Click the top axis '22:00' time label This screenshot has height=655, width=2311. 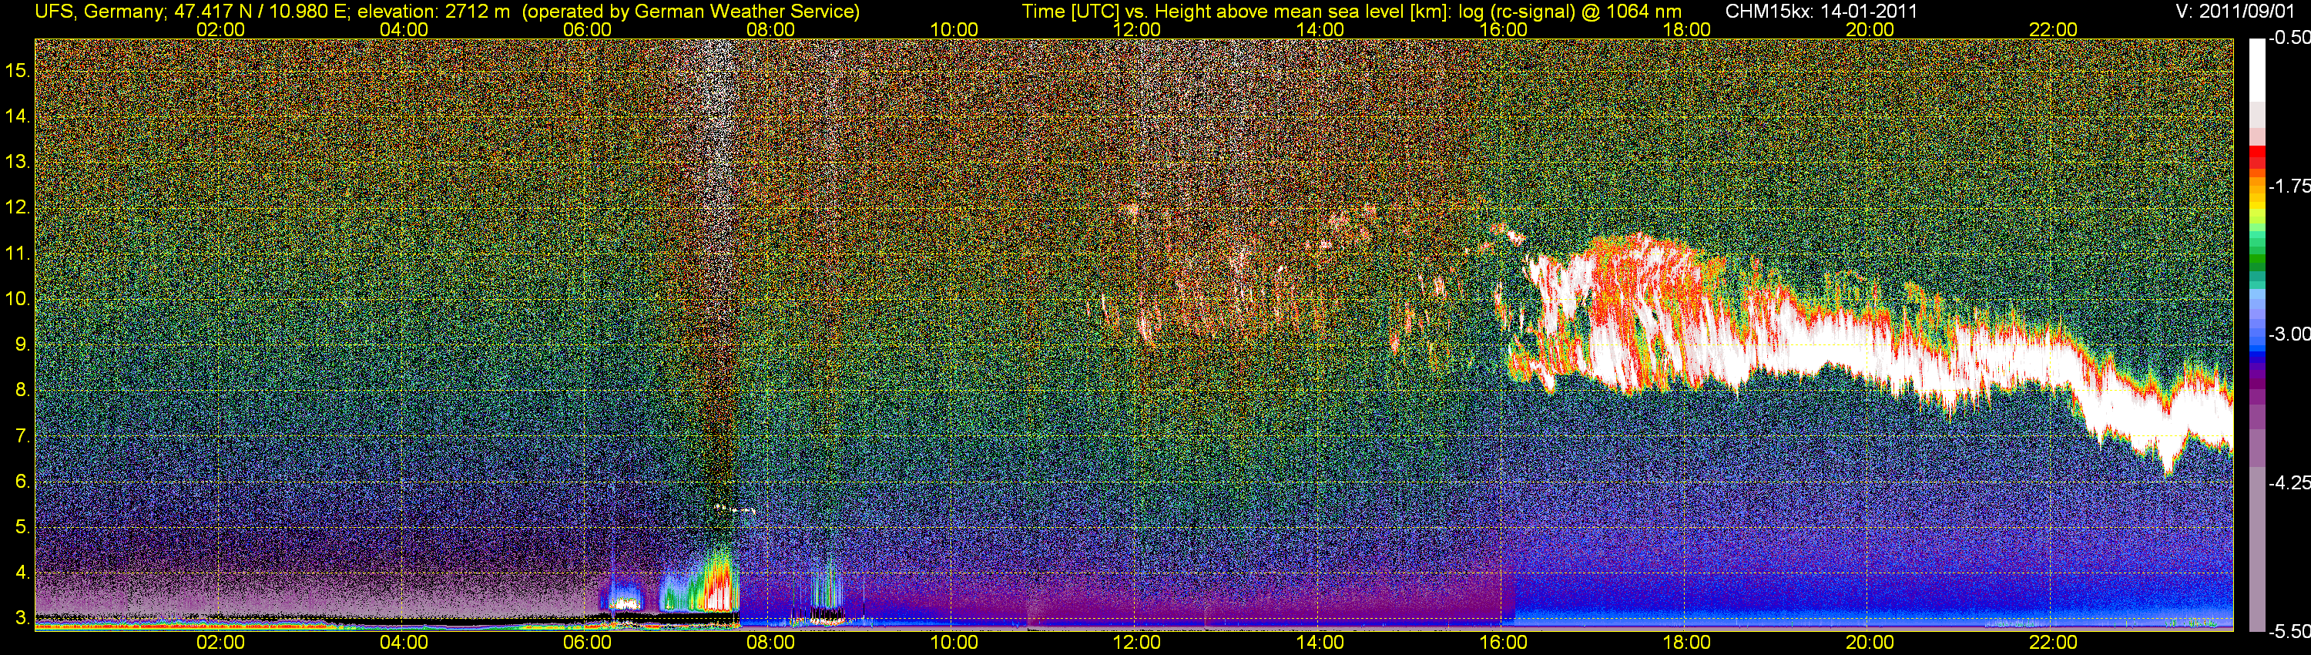[x=2054, y=29]
